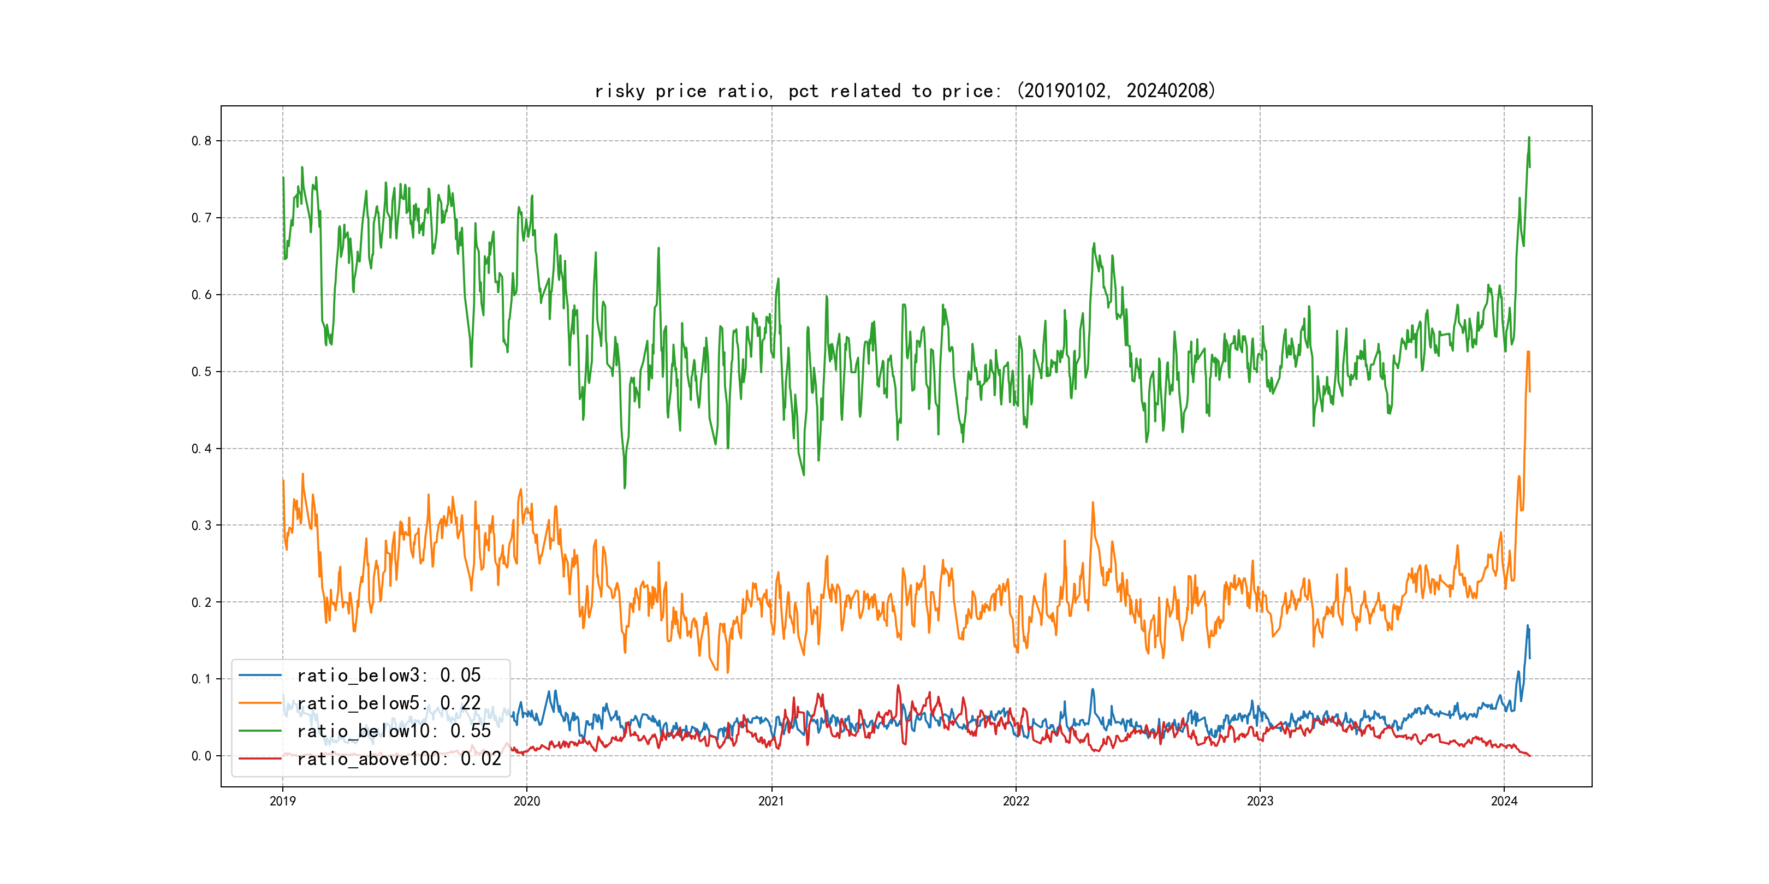The width and height of the screenshot is (1769, 884).
Task: Click the blue ratio_below3 legend line
Action: click(x=259, y=676)
